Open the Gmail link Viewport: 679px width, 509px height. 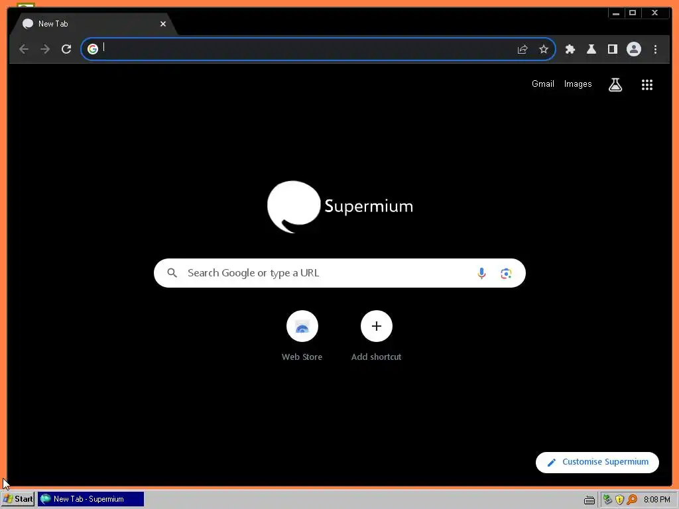[542, 84]
